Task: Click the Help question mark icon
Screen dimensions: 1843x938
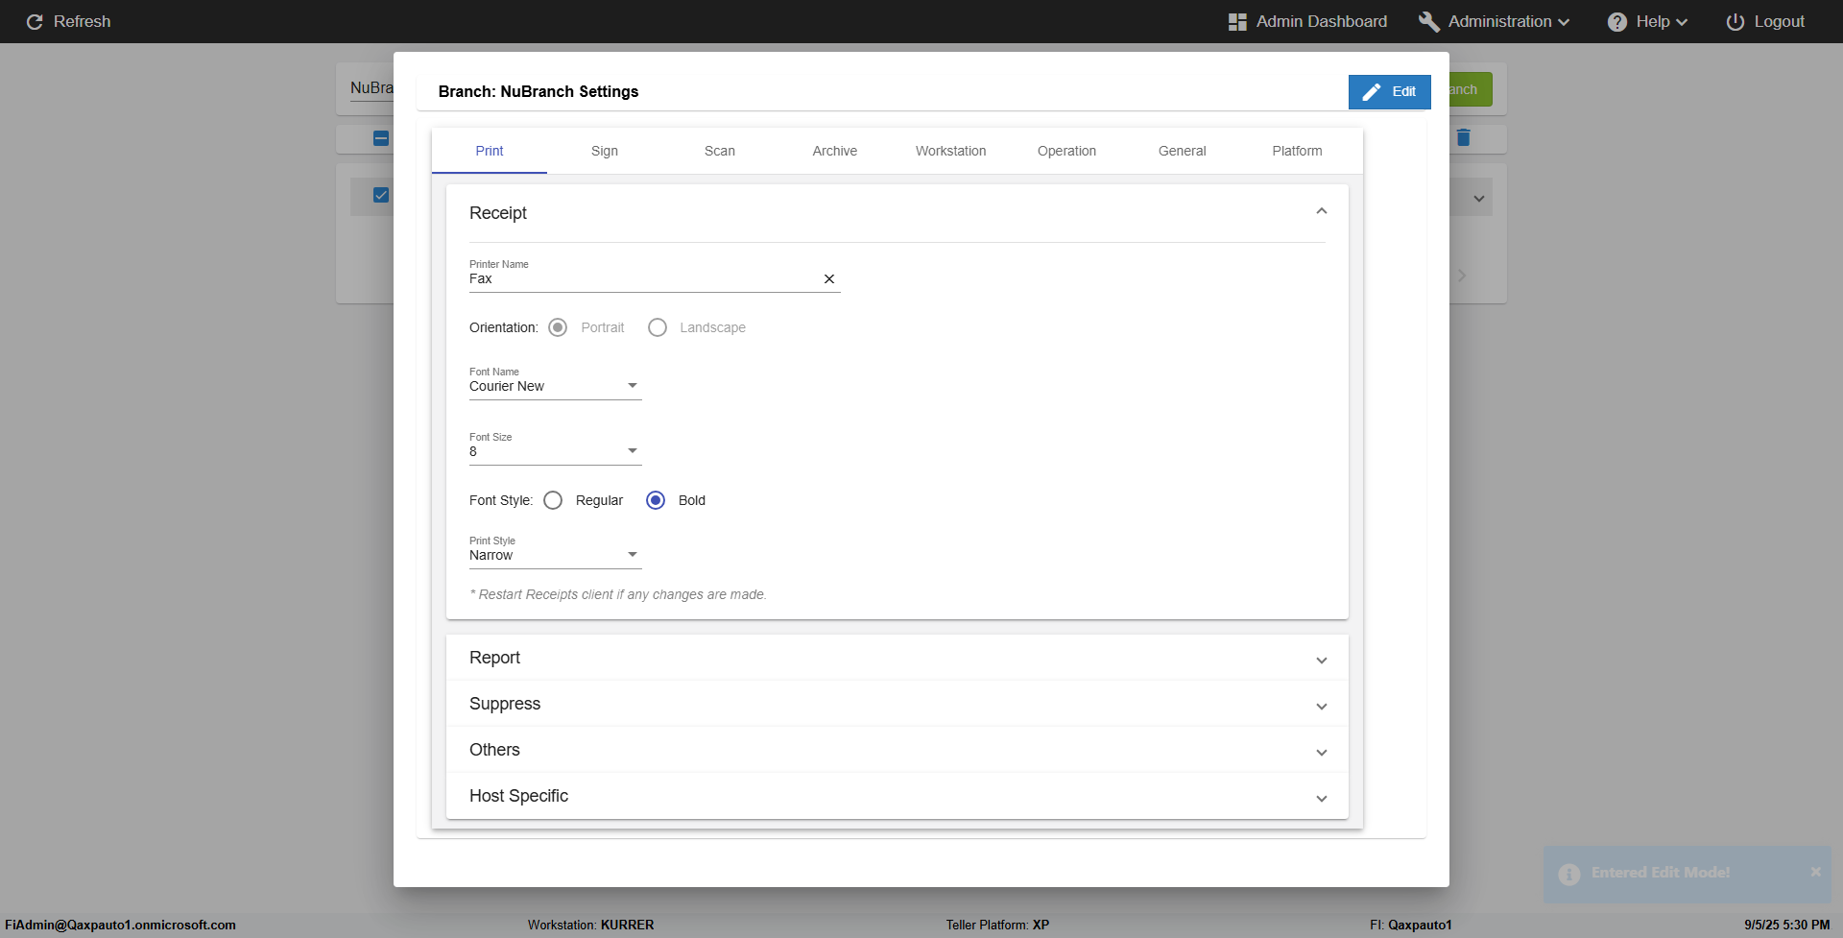Action: point(1617,22)
